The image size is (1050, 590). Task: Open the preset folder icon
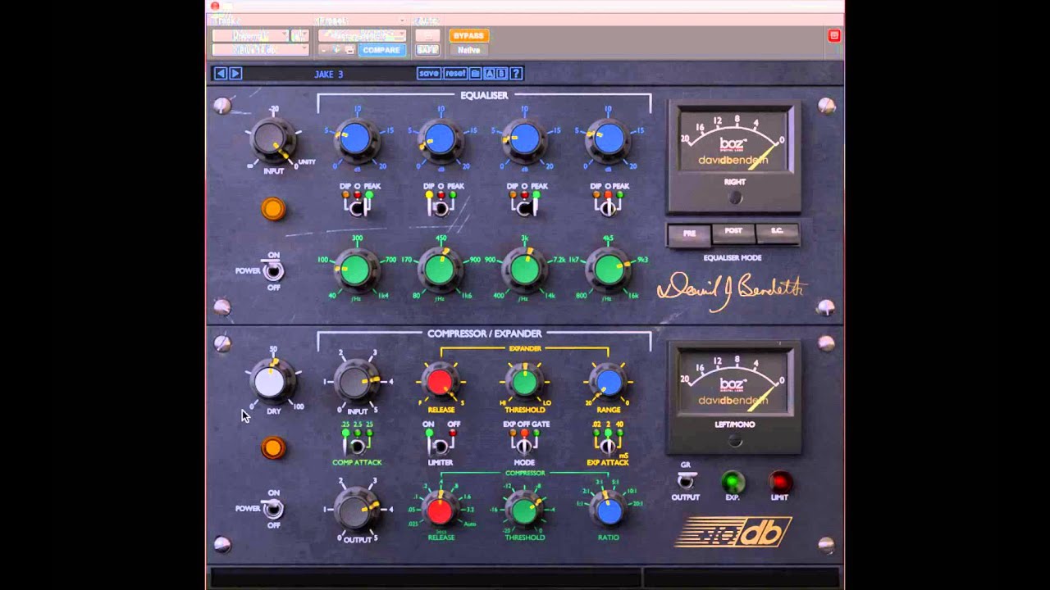pyautogui.click(x=475, y=74)
